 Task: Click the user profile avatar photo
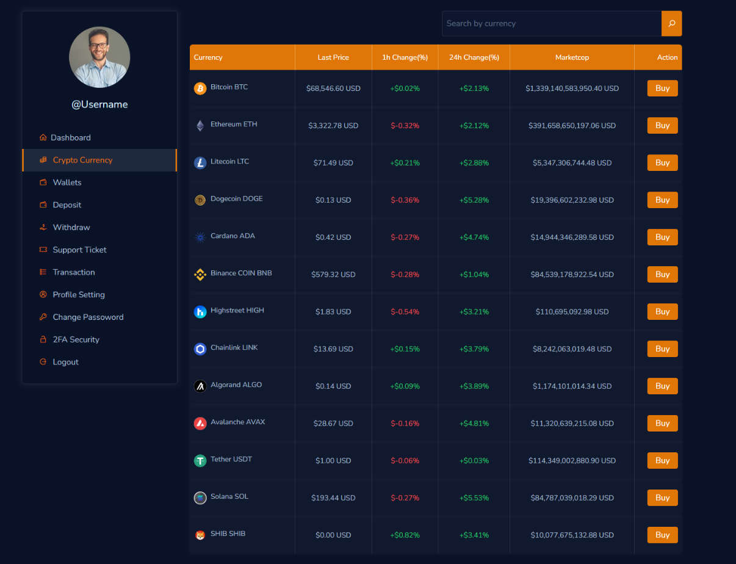(99, 57)
